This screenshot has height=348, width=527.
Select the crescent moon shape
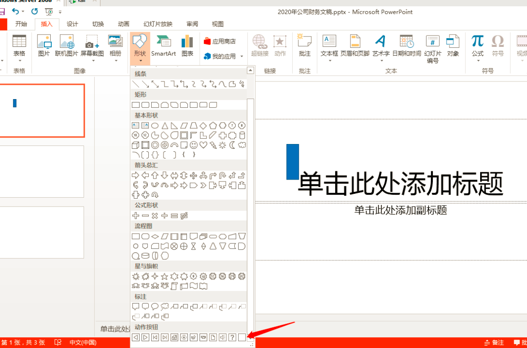pyautogui.click(x=232, y=145)
